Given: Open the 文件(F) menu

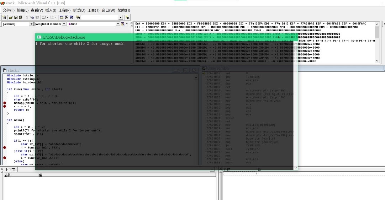Looking at the screenshot, I should click(x=9, y=10).
